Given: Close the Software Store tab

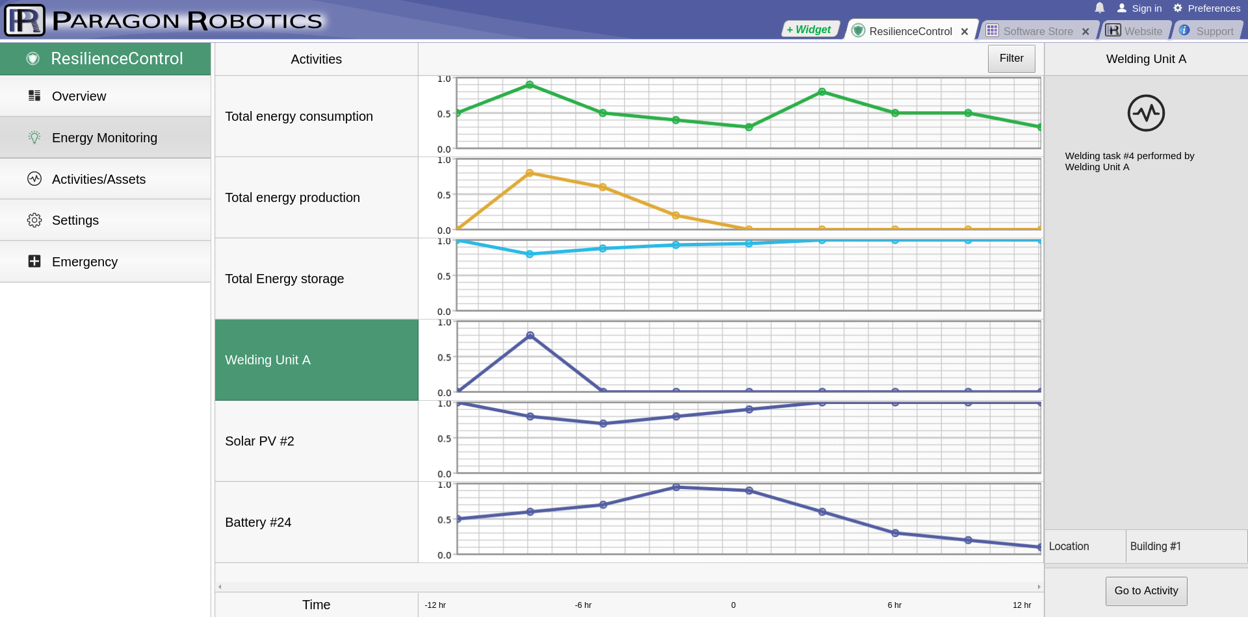Looking at the screenshot, I should pos(1085,31).
